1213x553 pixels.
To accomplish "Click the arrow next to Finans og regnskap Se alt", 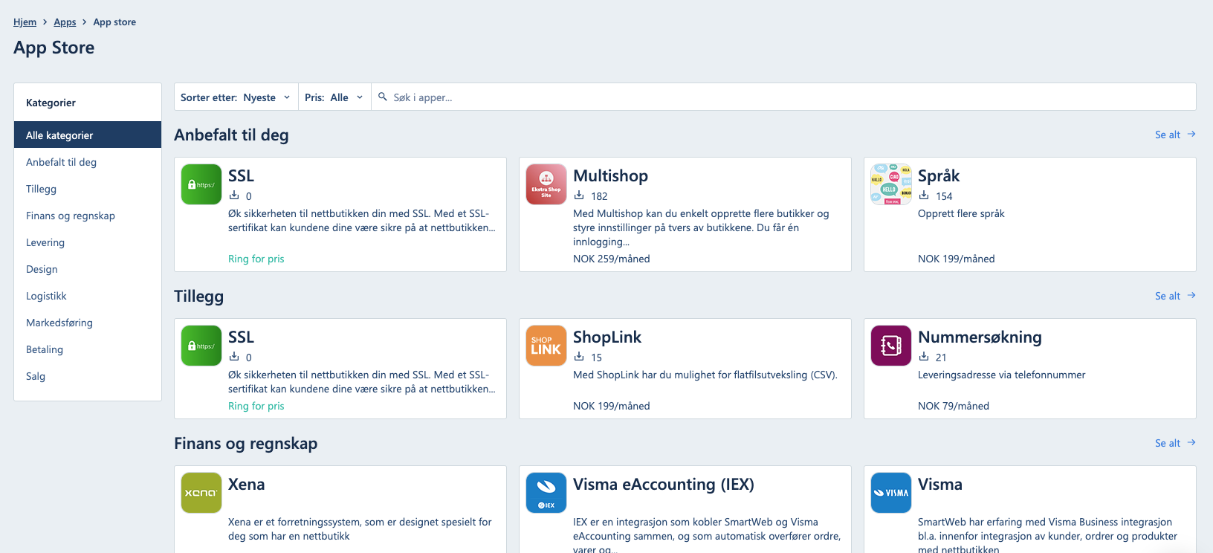I will 1191,443.
